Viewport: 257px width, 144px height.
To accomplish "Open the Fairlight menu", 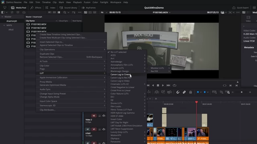I will (x=104, y=2).
